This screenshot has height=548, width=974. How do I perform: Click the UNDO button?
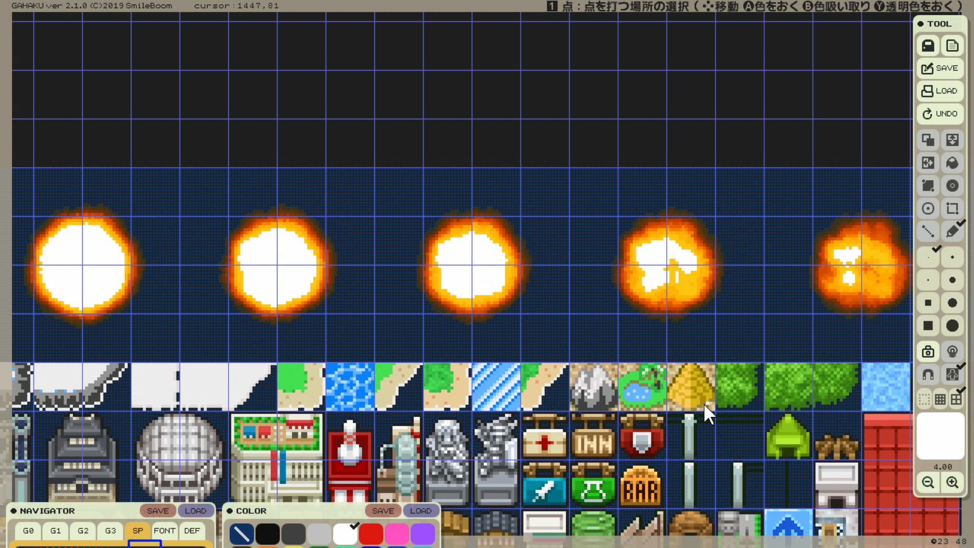coord(940,114)
